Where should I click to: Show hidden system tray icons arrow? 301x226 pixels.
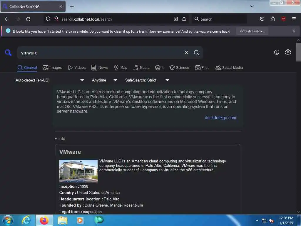(x=257, y=220)
